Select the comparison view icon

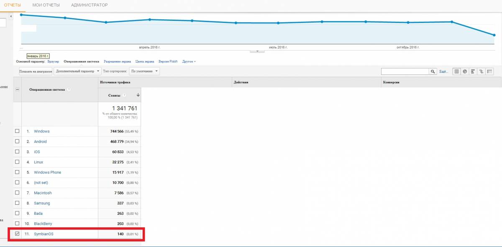point(481,71)
